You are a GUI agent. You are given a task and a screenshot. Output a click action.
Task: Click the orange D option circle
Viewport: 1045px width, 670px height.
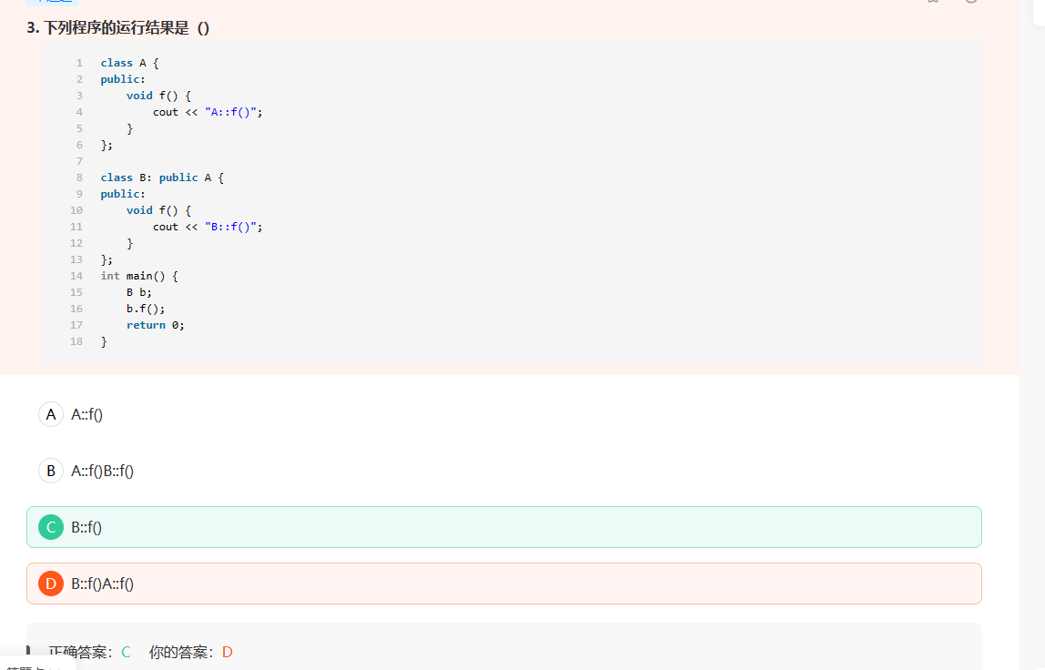51,584
